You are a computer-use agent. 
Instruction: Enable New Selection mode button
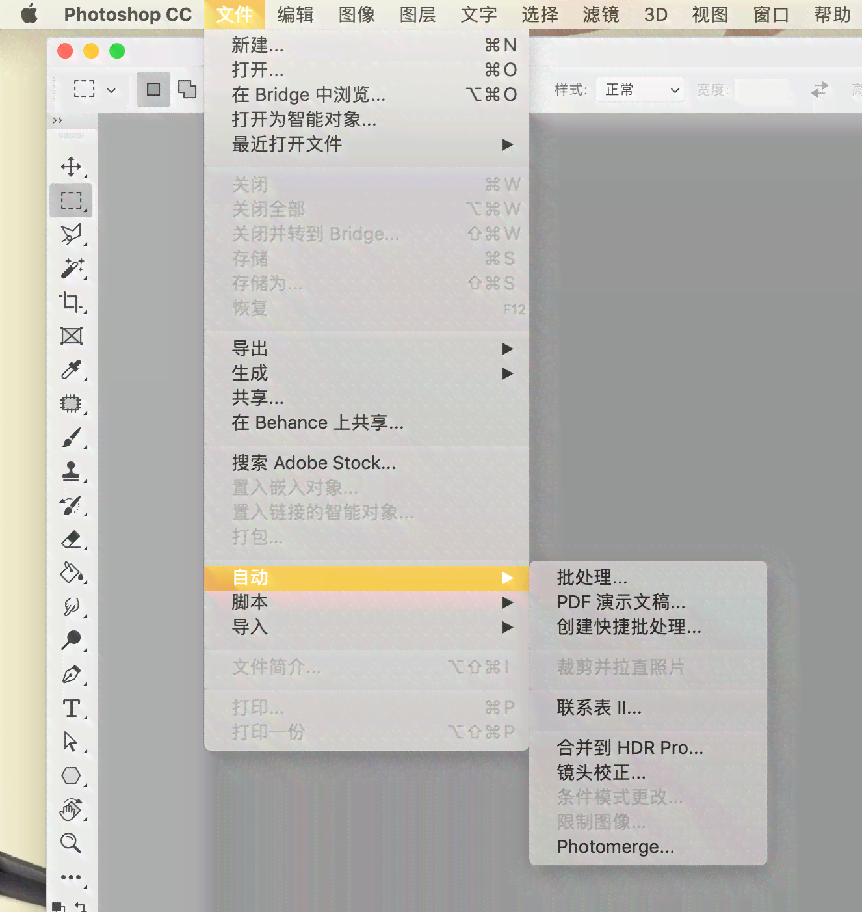coord(153,89)
